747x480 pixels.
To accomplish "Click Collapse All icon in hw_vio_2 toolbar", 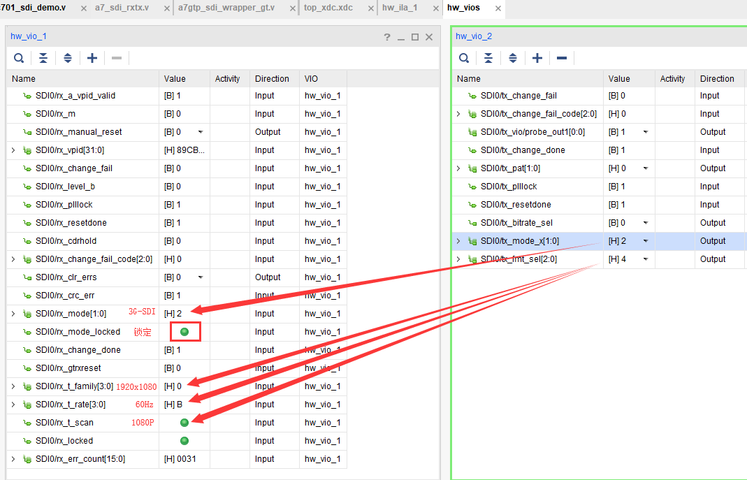I will point(488,58).
